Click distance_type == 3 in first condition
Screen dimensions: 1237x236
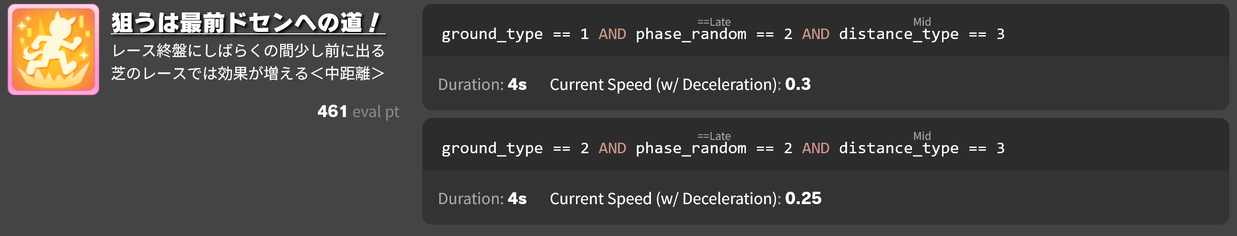[922, 34]
